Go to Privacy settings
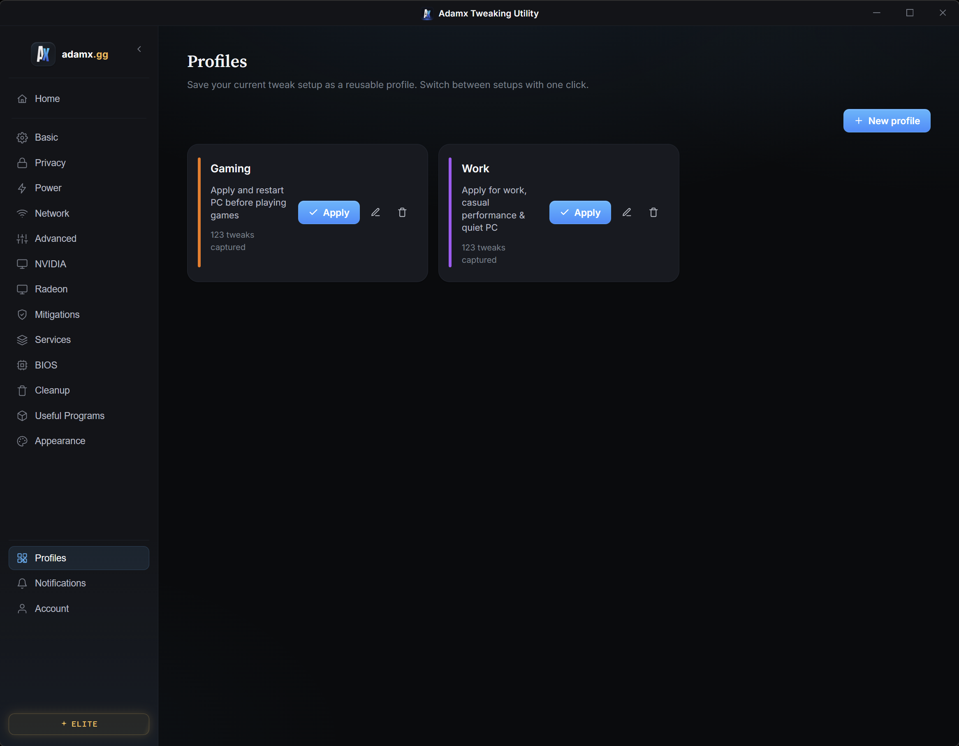The height and width of the screenshot is (746, 959). [x=79, y=163]
